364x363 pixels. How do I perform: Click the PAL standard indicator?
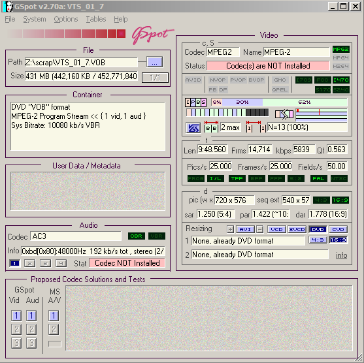(319, 179)
